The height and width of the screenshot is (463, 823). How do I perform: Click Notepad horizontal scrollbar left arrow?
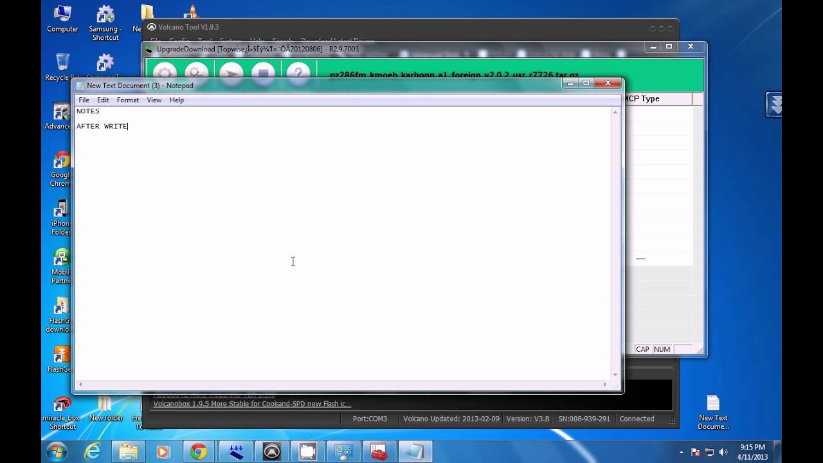coord(80,385)
